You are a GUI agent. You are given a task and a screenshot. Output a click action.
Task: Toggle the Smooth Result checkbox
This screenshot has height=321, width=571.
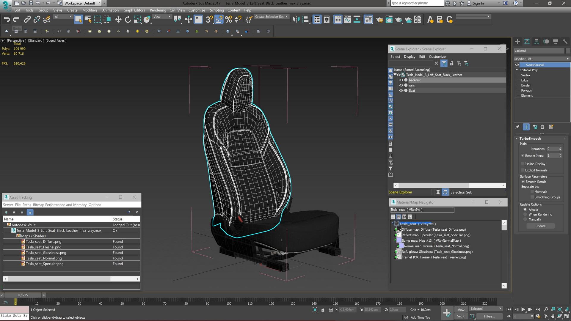pyautogui.click(x=523, y=182)
